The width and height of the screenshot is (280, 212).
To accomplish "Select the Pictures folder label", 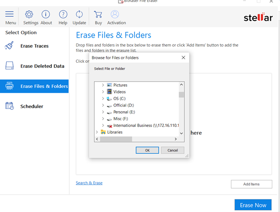I will [120, 85].
